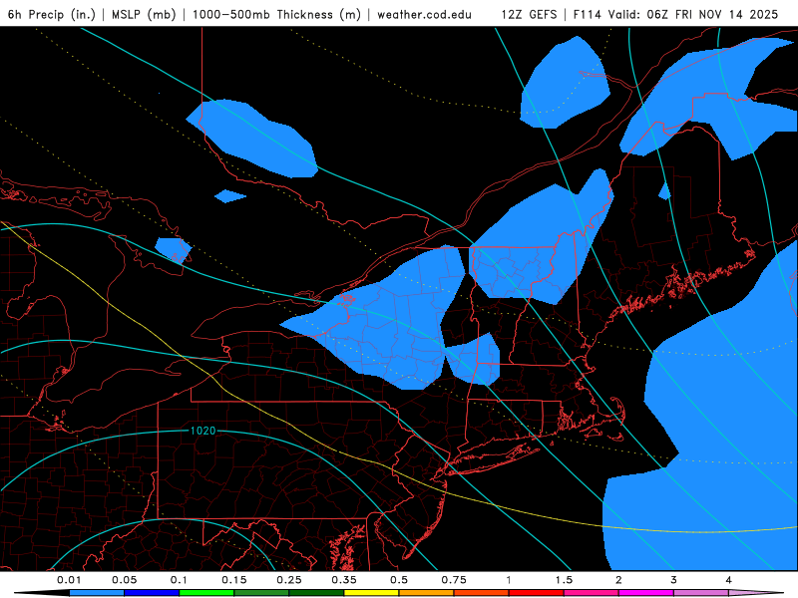Click the 0.35 value on the color scale

(344, 580)
